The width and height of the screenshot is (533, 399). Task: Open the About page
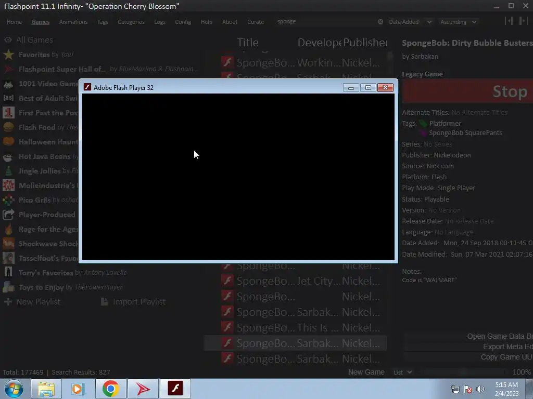pos(230,22)
